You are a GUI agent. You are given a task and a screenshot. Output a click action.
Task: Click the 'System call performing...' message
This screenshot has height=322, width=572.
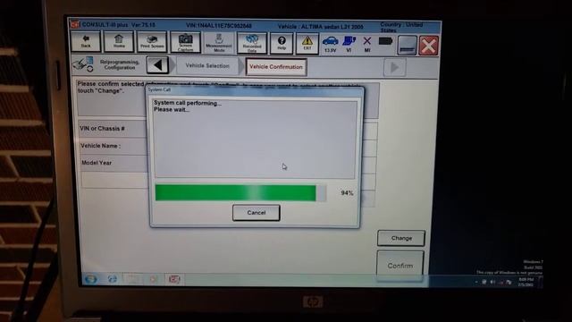tap(188, 103)
